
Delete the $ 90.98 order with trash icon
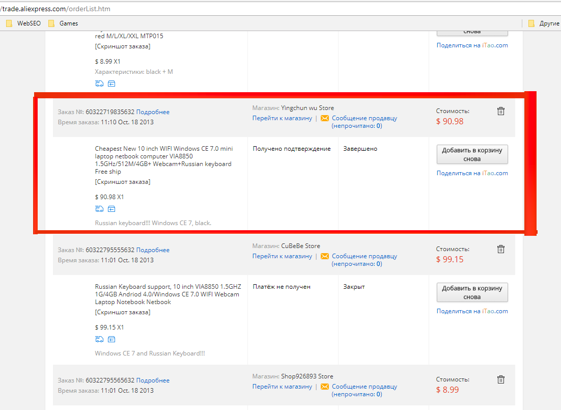click(501, 111)
